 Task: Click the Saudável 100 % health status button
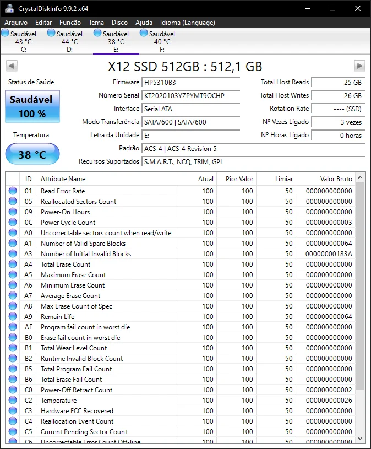tap(32, 106)
